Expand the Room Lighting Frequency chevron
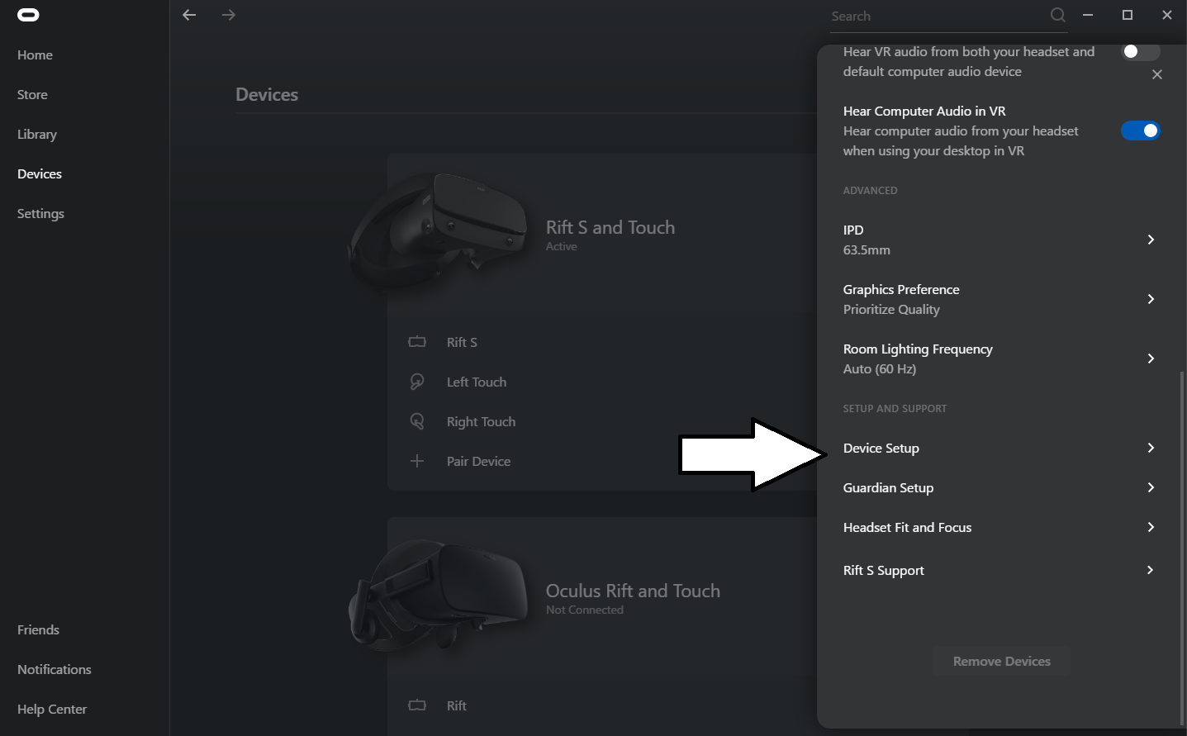Viewport: 1187px width, 736px height. coord(1151,359)
